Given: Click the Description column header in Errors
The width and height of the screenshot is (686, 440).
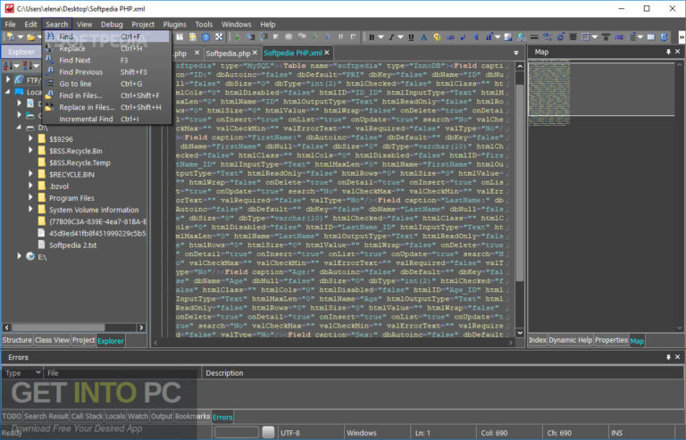Looking at the screenshot, I should pos(443,373).
